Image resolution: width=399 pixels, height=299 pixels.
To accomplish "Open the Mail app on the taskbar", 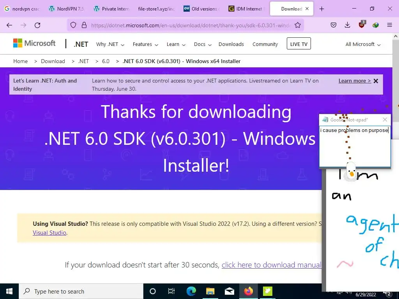I will tap(229, 291).
